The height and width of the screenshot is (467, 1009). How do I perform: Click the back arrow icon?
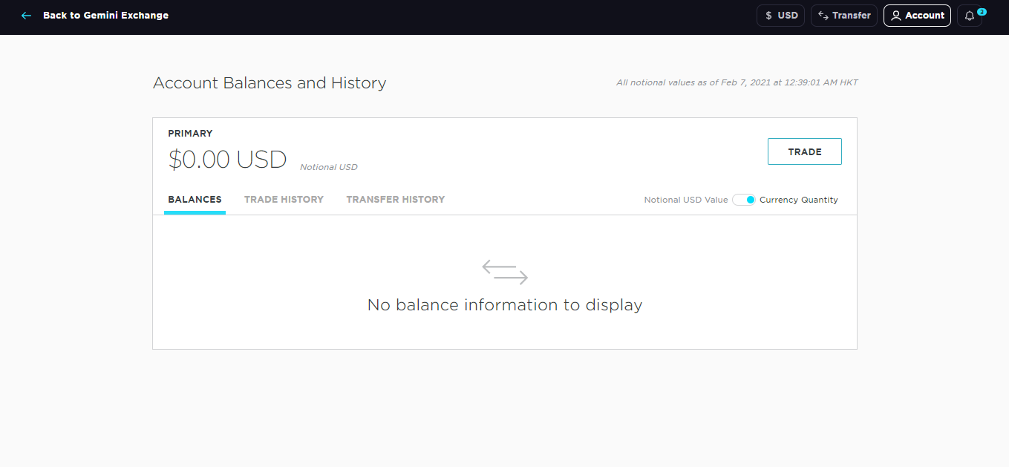pos(27,16)
